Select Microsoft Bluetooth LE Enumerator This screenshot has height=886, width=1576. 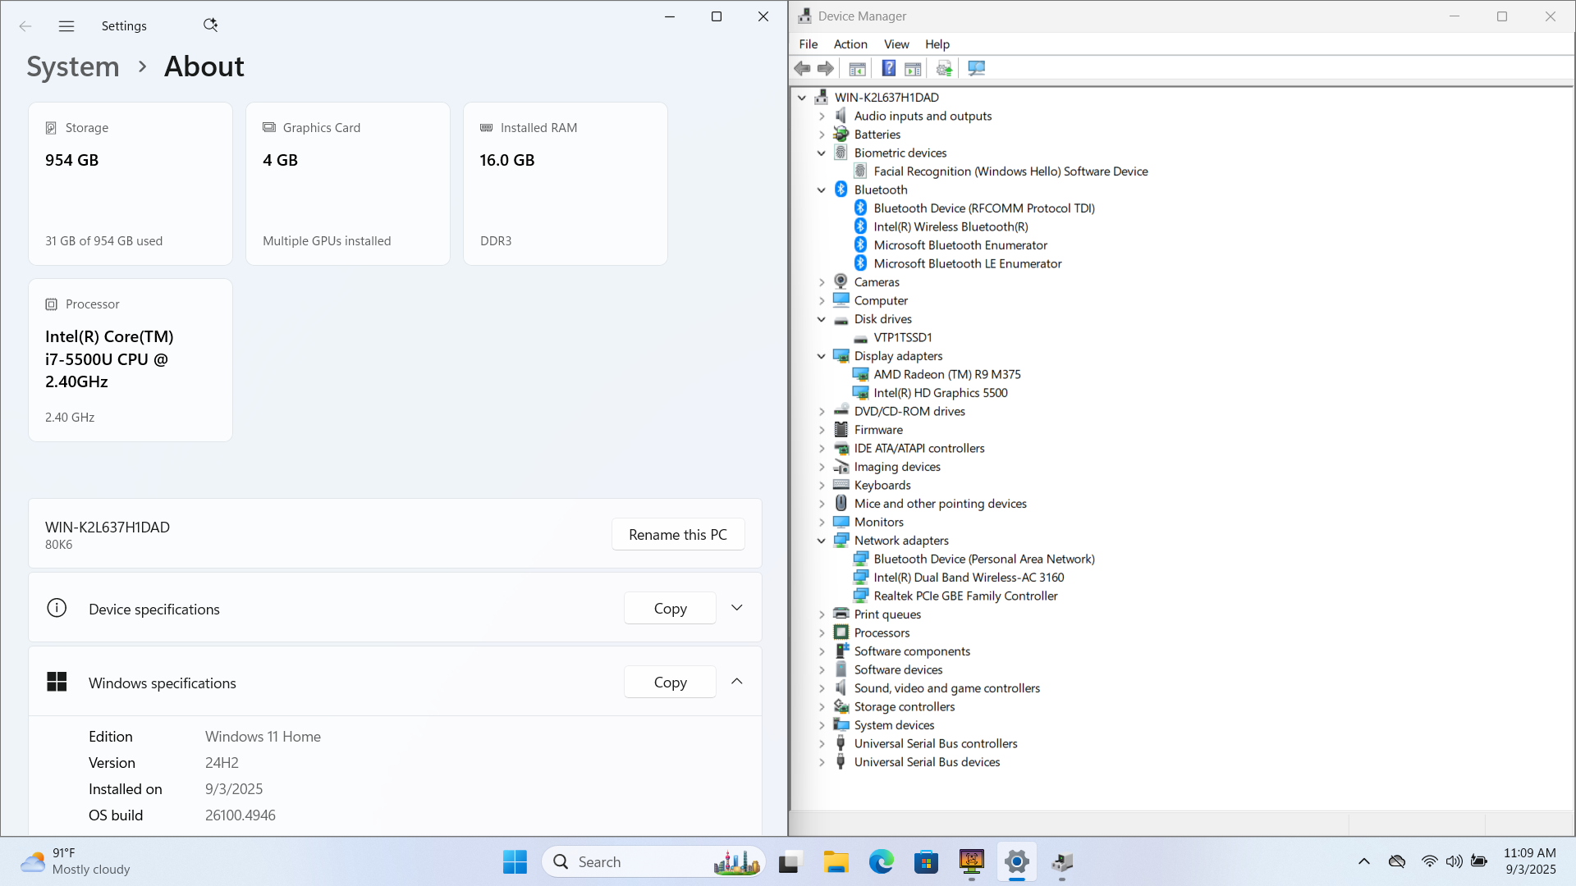968,264
